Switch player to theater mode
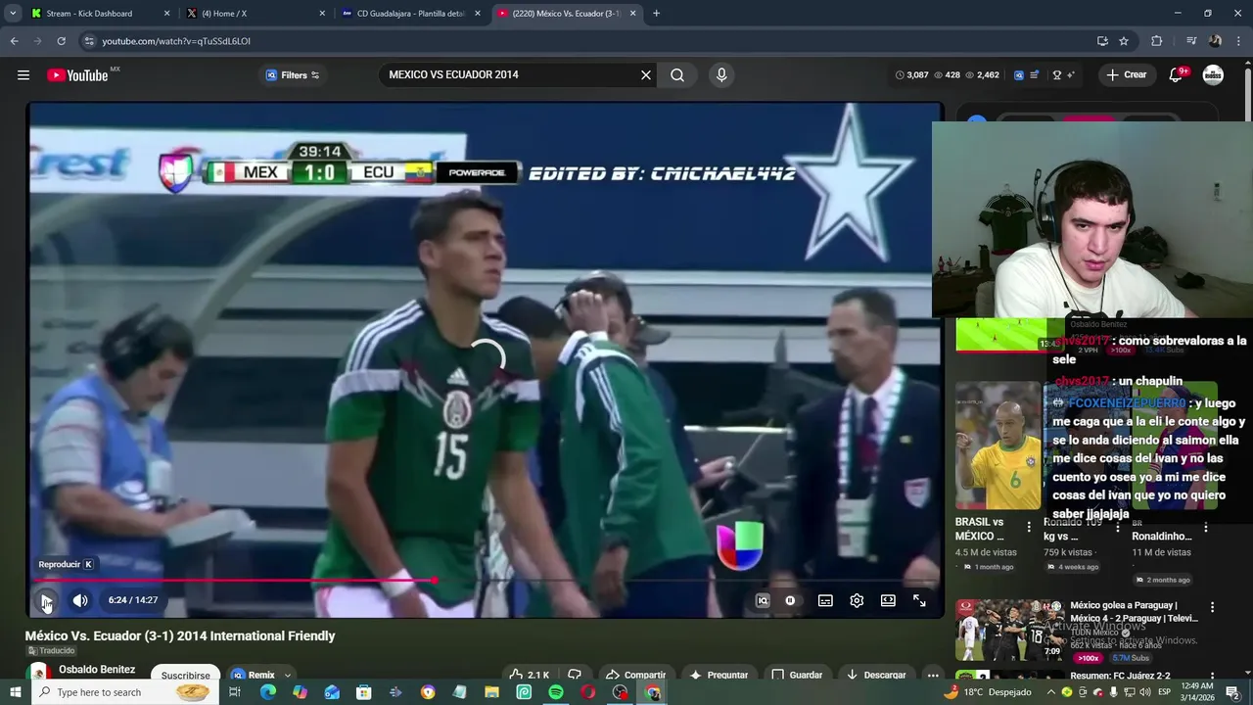The image size is (1253, 705). [888, 600]
